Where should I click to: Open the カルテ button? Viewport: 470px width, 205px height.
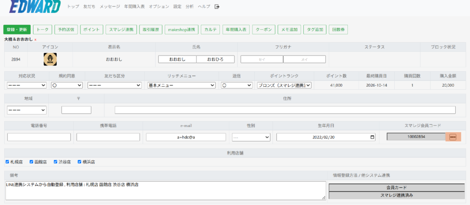[x=210, y=29]
